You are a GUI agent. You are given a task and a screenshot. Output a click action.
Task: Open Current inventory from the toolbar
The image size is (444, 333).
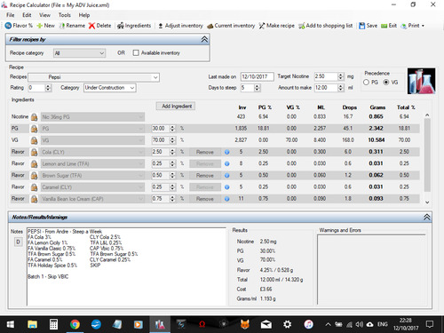pos(231,26)
